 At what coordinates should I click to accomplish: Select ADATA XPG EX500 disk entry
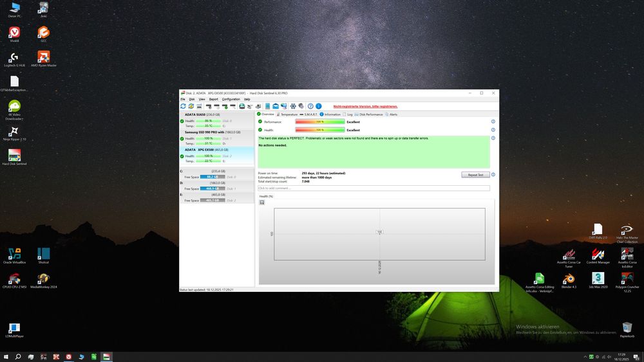click(217, 156)
